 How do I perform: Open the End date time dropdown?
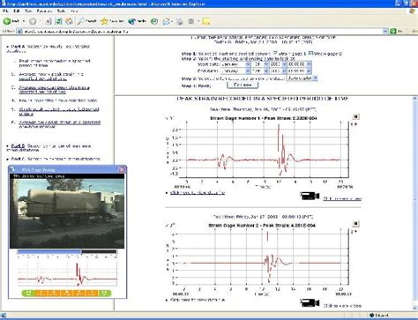click(x=299, y=71)
